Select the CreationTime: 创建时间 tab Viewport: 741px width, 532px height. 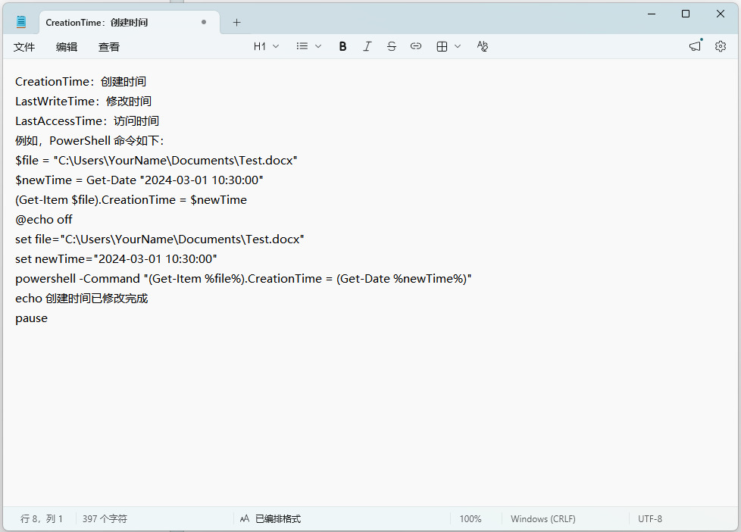[x=130, y=22]
